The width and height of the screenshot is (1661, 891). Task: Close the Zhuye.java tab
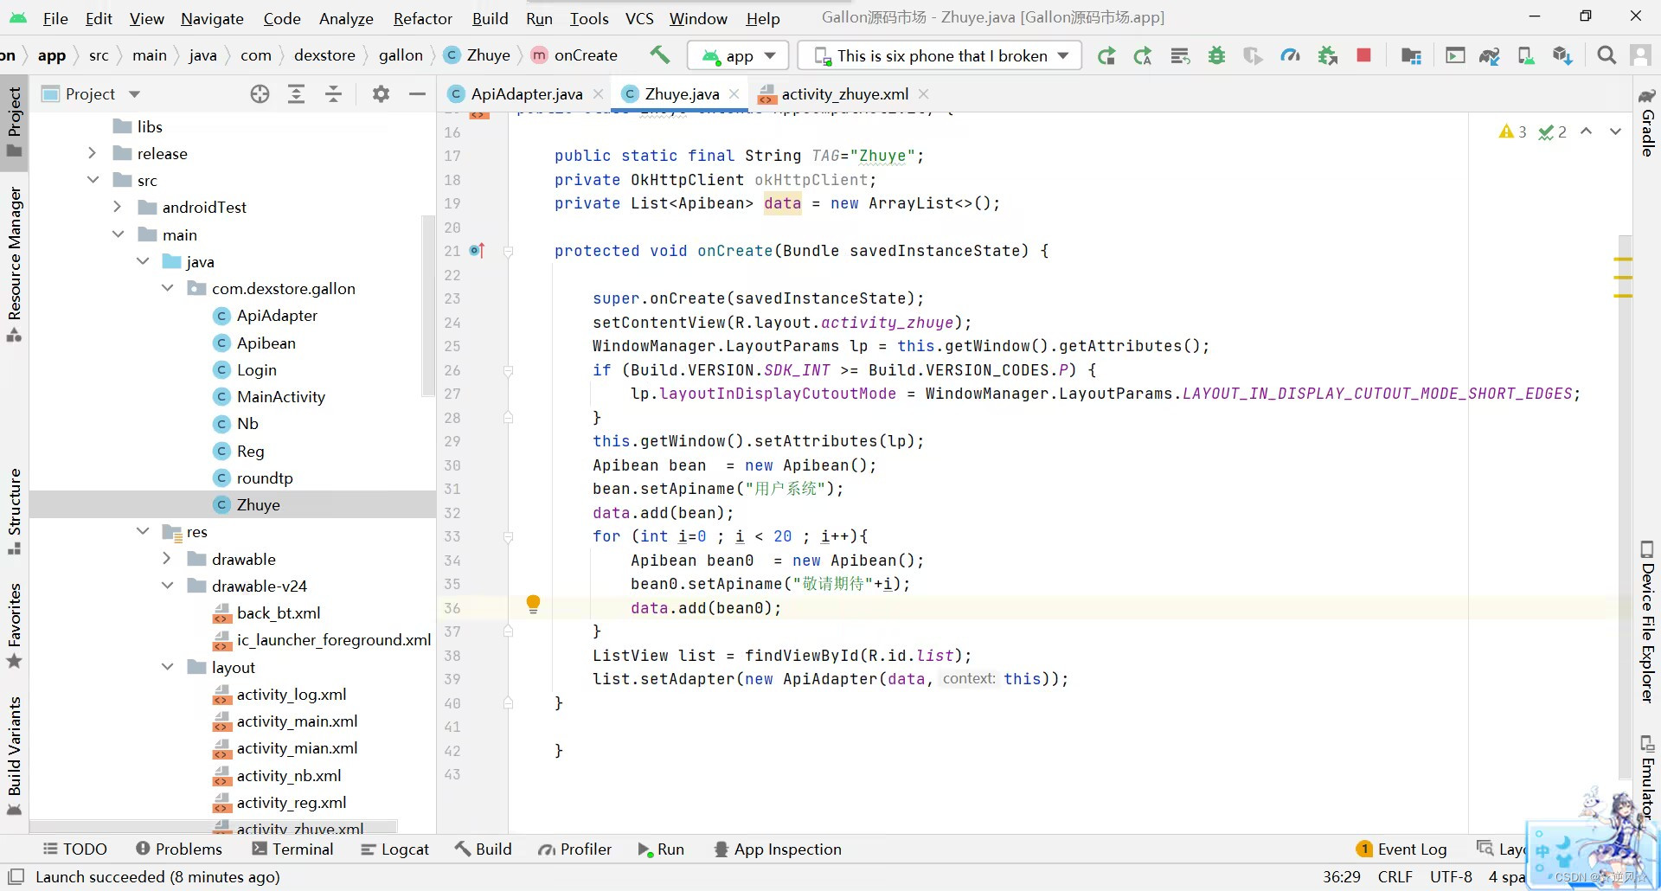[734, 94]
